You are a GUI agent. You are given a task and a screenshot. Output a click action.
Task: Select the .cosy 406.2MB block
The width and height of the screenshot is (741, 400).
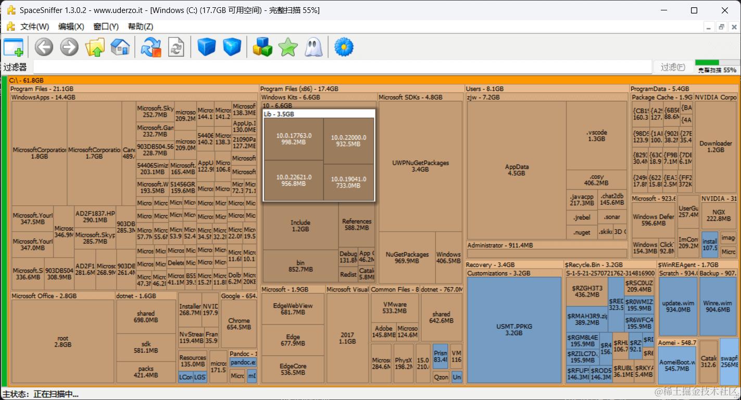[x=596, y=180]
